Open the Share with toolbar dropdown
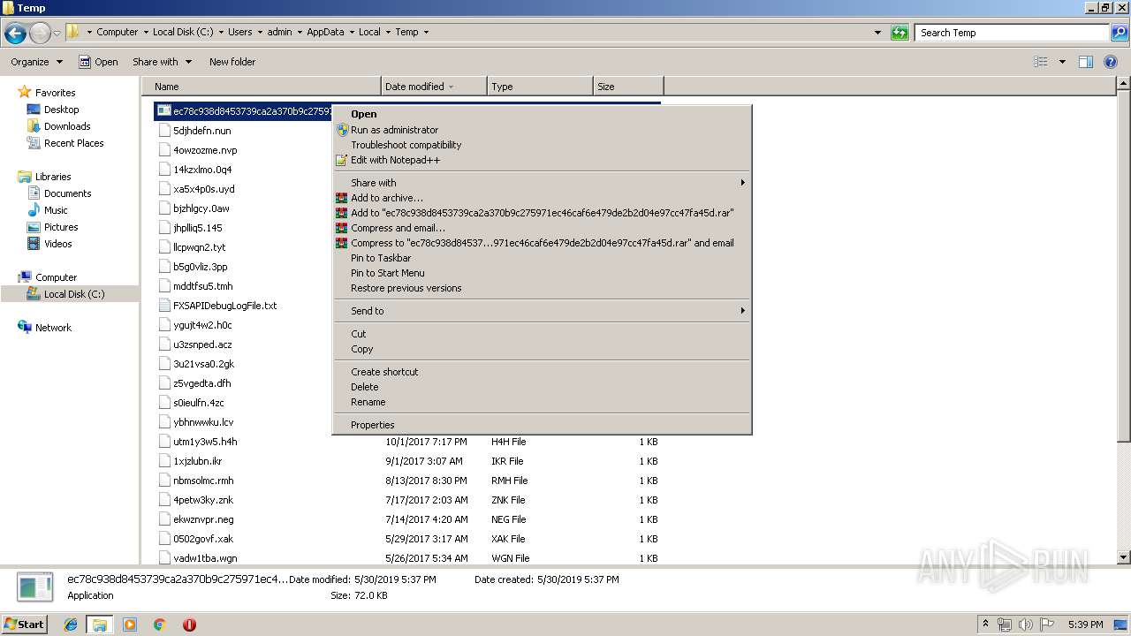This screenshot has width=1131, height=636. pyautogui.click(x=163, y=62)
